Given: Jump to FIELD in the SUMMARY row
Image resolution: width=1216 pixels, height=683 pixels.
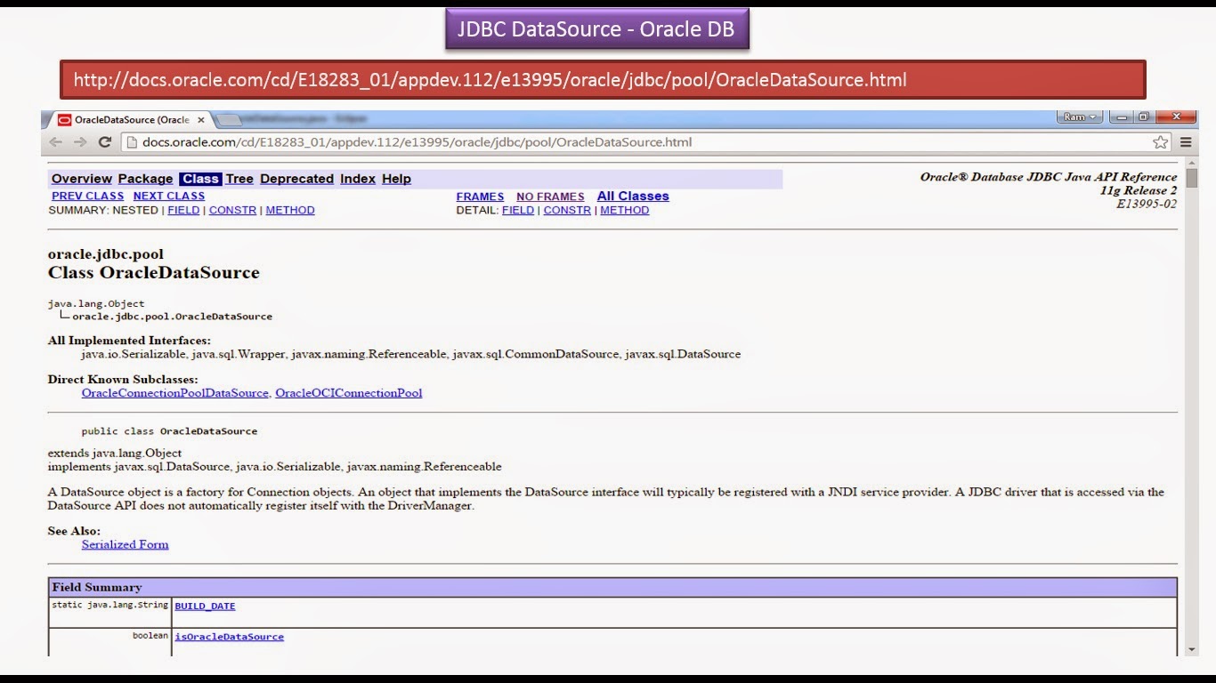Looking at the screenshot, I should [x=183, y=210].
